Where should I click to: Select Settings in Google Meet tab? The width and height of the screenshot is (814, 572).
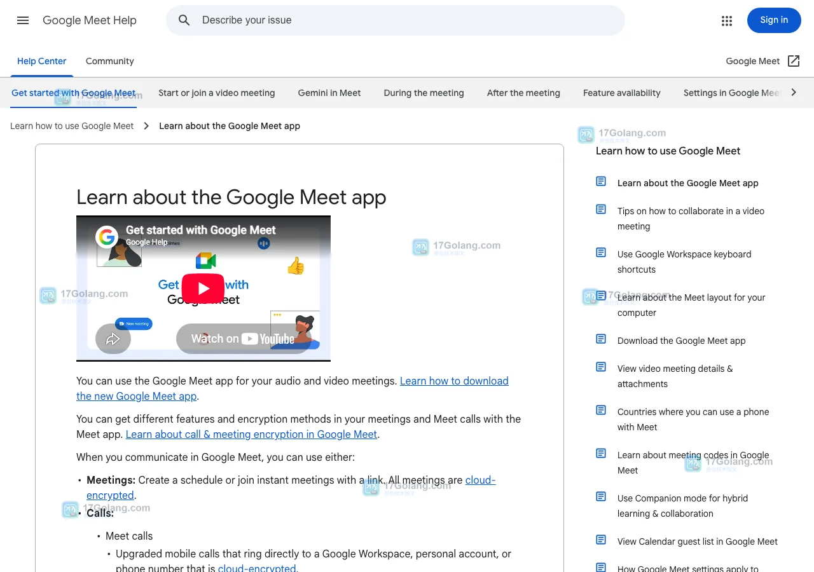click(732, 93)
